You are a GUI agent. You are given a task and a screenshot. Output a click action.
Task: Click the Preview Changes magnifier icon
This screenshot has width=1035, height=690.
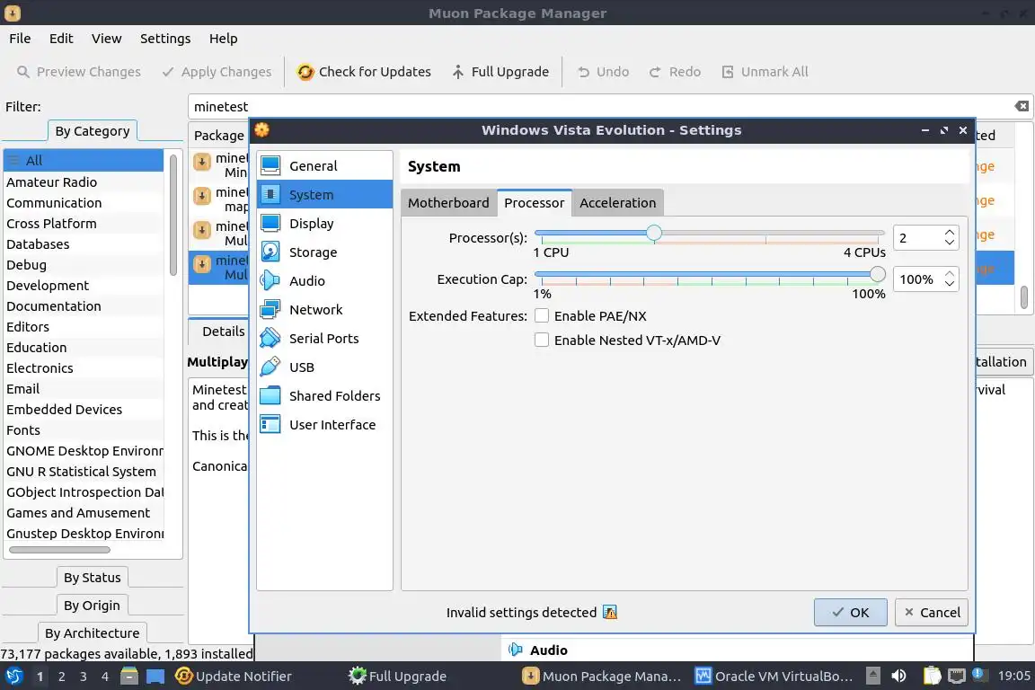click(23, 71)
